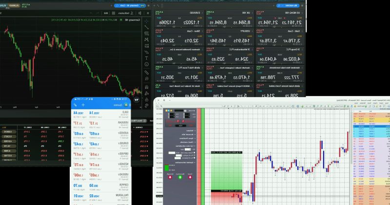The width and height of the screenshot is (390, 205).
Task: Select the PALLADIUM row in mobile quotes
Action: click(x=101, y=198)
